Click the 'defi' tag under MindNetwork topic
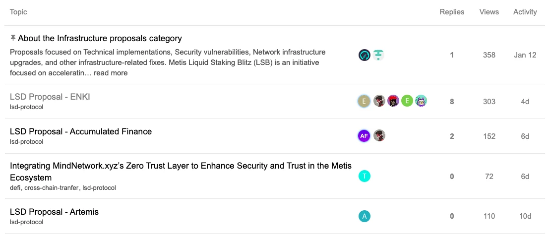This screenshot has height=242, width=551. 15,188
